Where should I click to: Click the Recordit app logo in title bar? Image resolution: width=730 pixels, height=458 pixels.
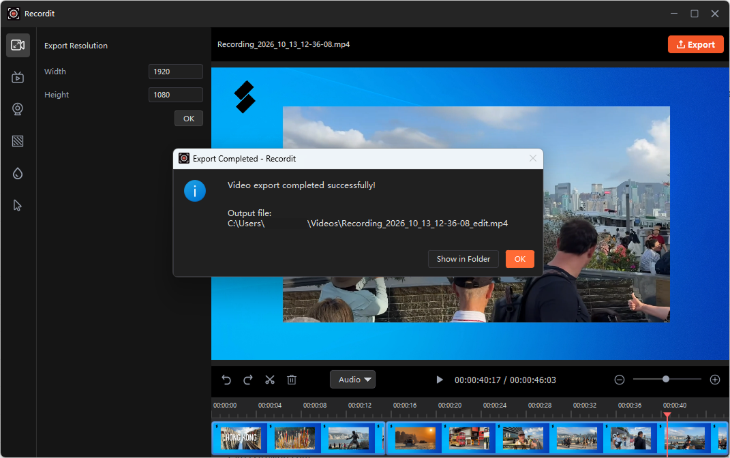pos(14,14)
